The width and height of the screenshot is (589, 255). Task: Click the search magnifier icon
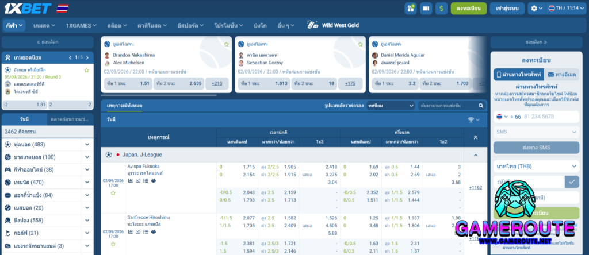481,106
